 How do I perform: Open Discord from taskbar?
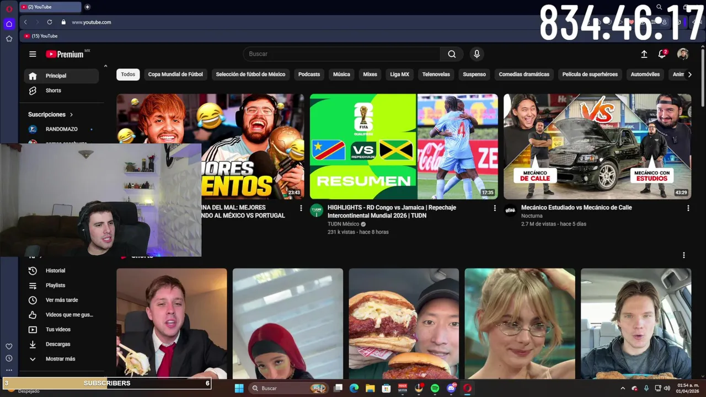pos(451,388)
